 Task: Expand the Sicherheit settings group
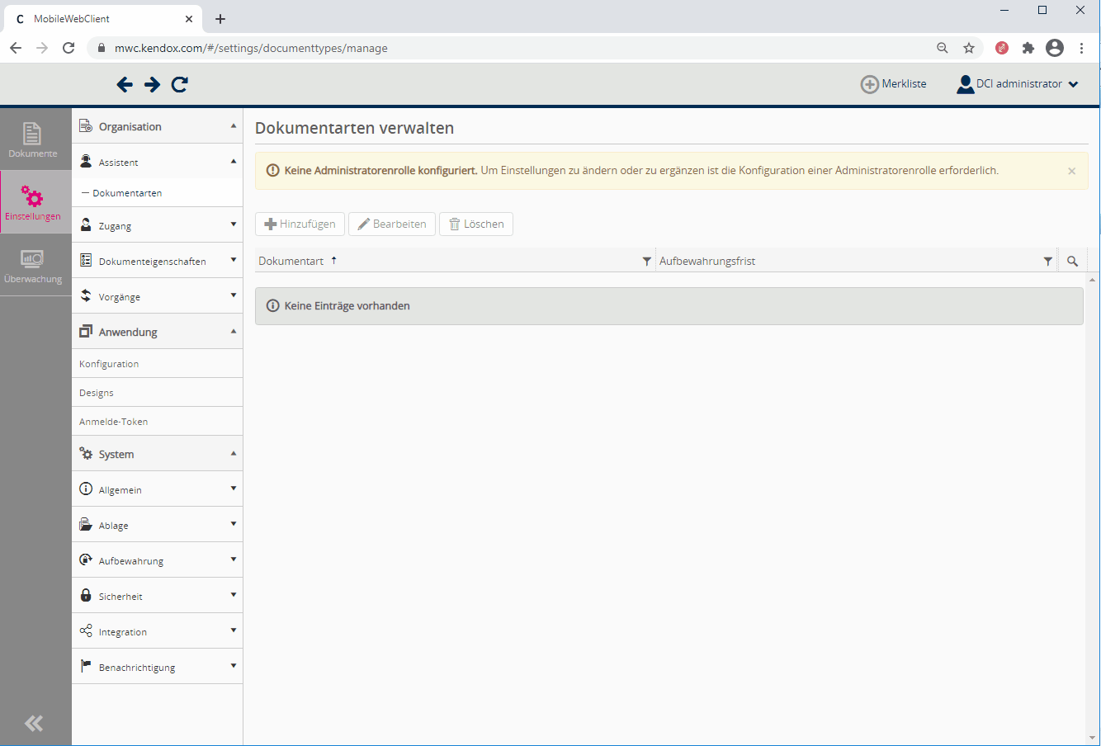[x=157, y=596]
